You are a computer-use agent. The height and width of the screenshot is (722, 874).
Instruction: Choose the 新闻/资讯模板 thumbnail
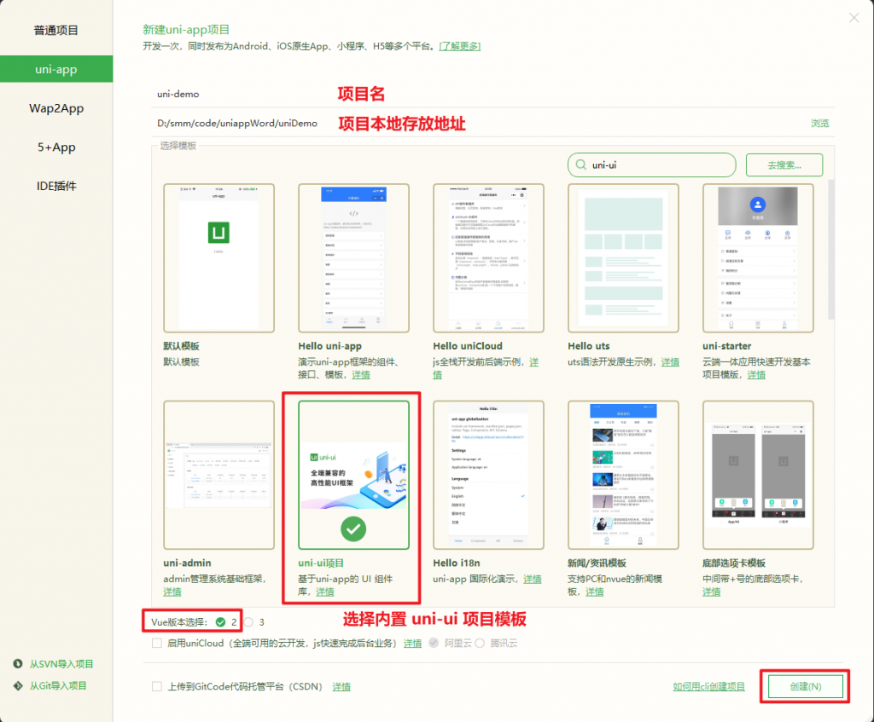(x=623, y=475)
